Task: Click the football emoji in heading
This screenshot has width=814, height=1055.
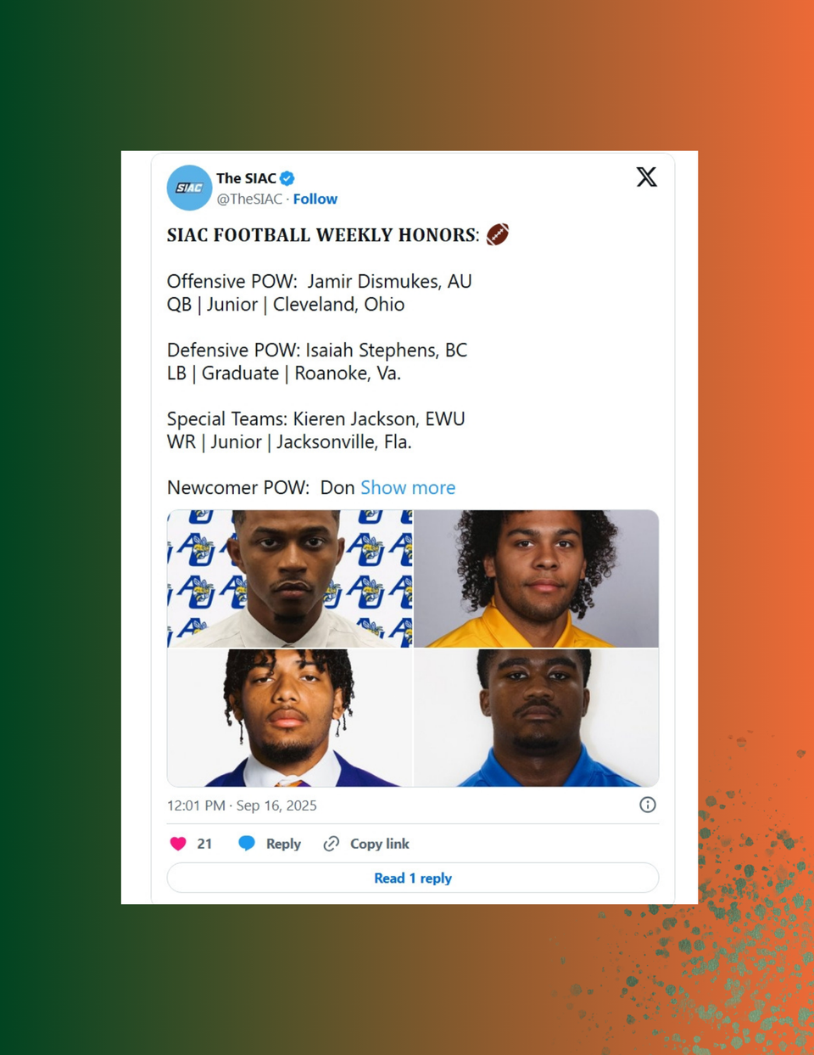Action: (498, 234)
